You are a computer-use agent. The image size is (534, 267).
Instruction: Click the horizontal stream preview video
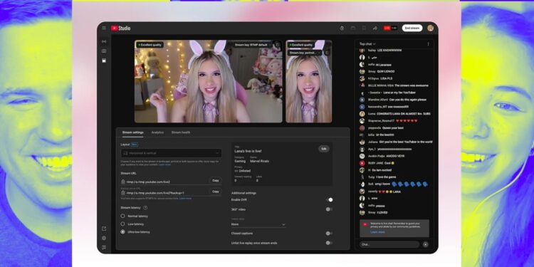click(x=209, y=81)
